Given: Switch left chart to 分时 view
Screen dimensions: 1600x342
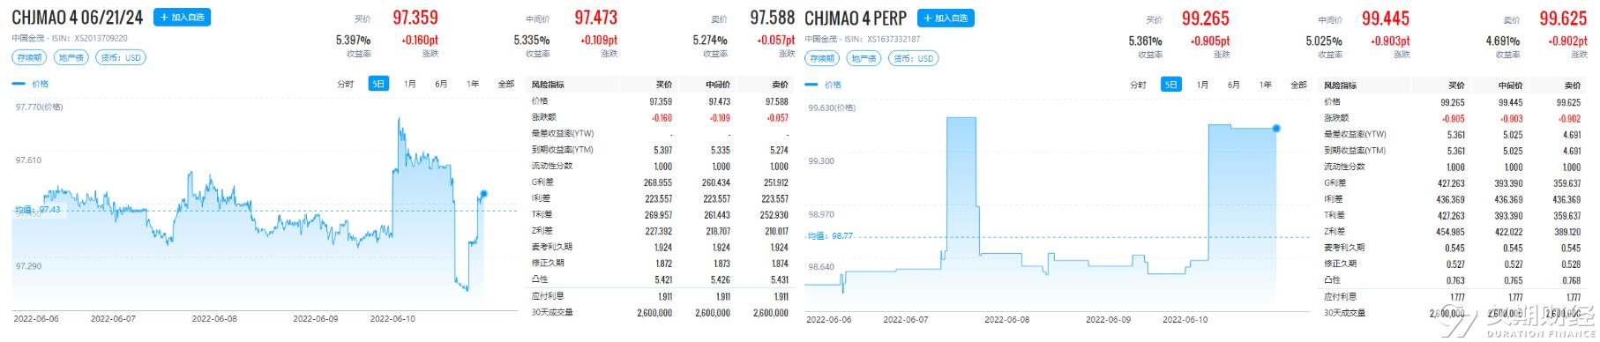Looking at the screenshot, I should (x=345, y=84).
